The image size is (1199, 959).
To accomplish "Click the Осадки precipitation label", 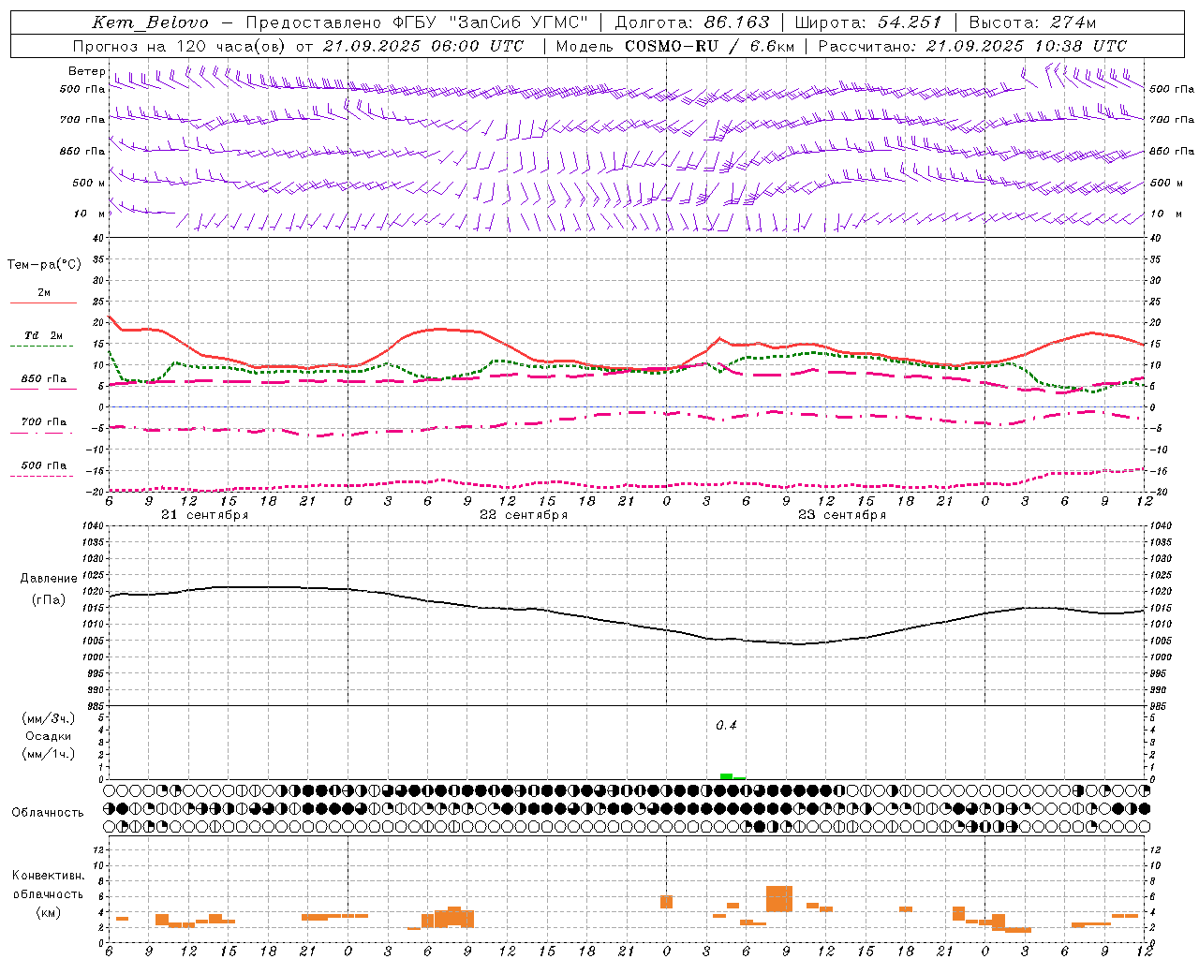I will [x=48, y=736].
